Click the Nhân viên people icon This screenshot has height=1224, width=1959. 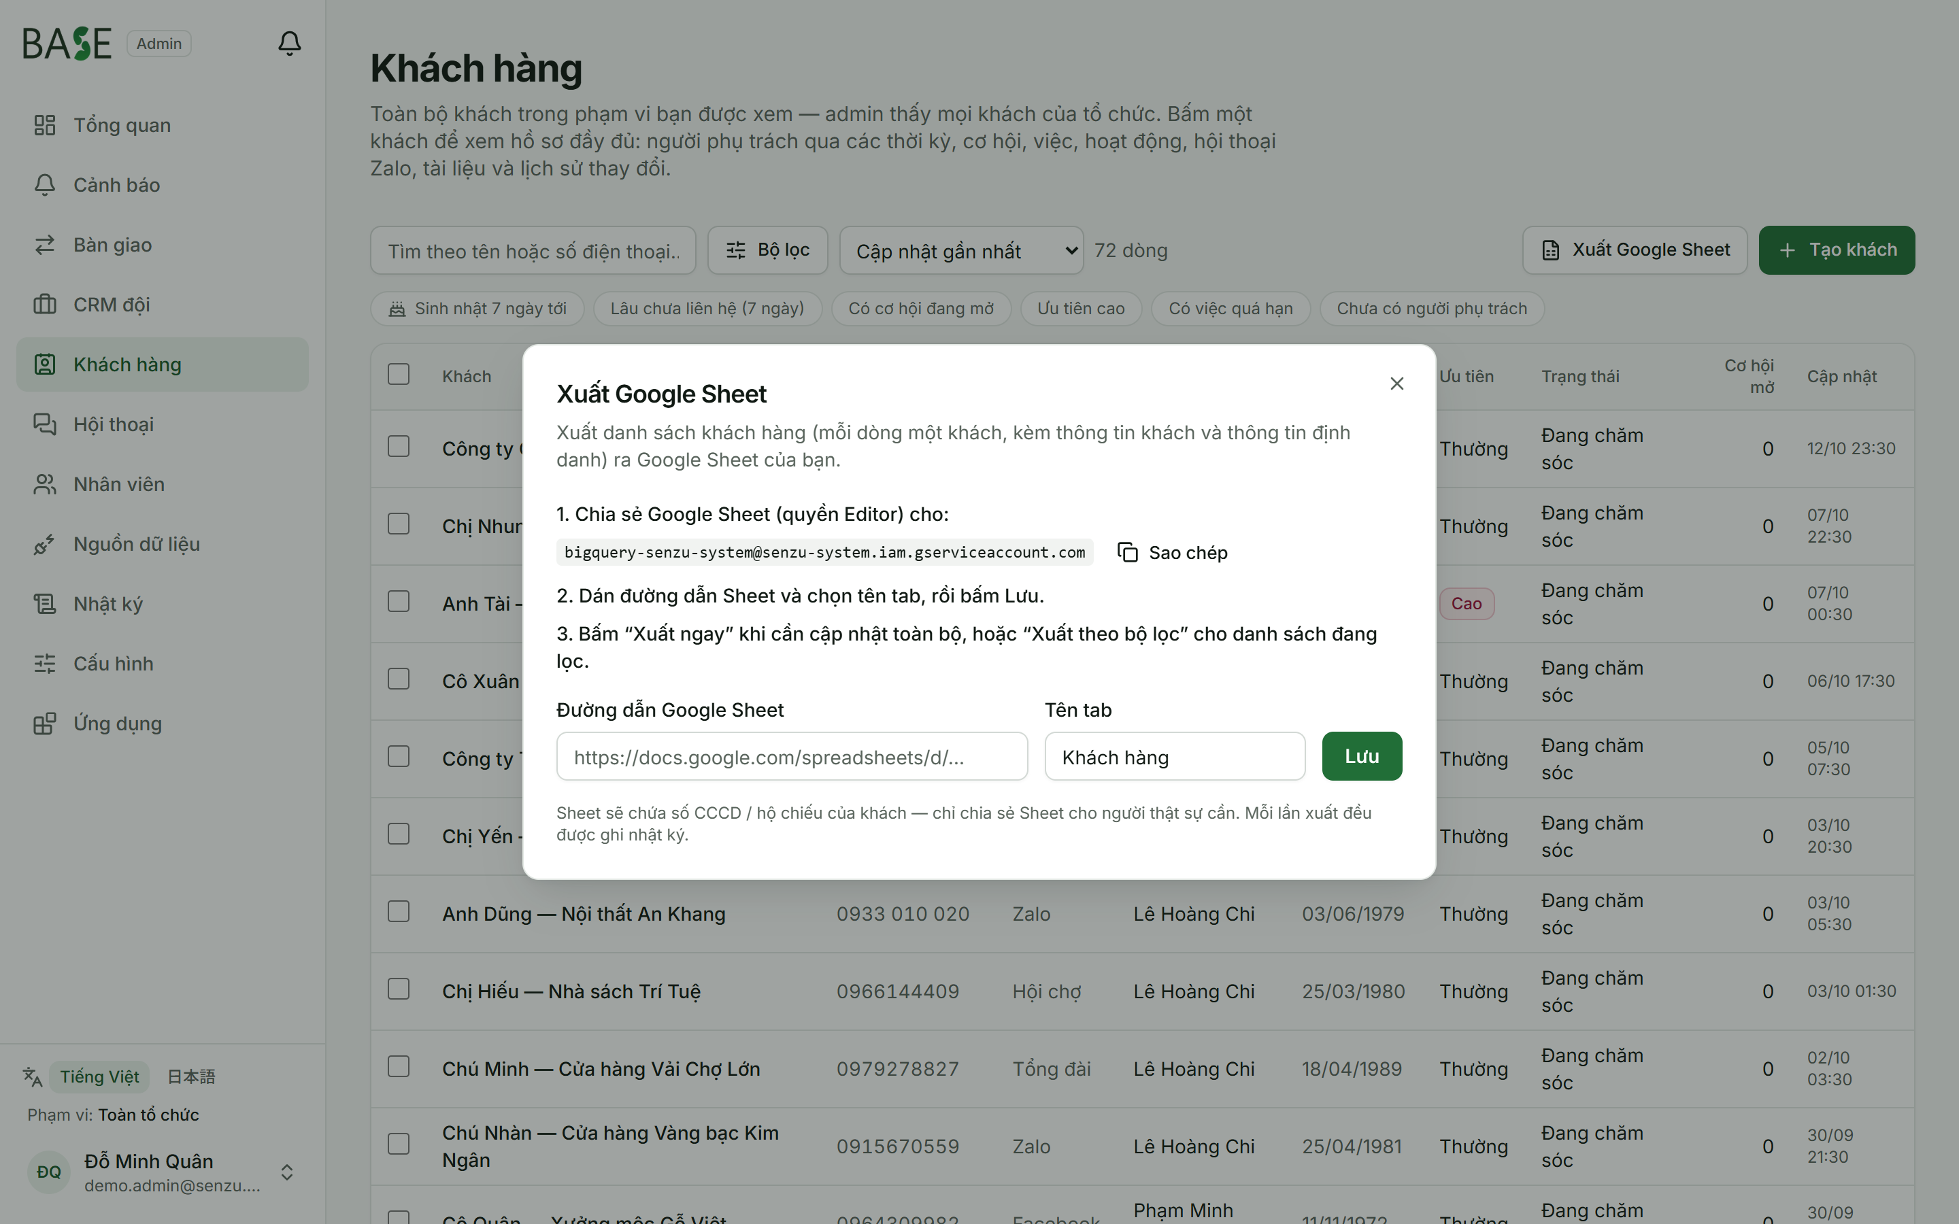(x=44, y=484)
